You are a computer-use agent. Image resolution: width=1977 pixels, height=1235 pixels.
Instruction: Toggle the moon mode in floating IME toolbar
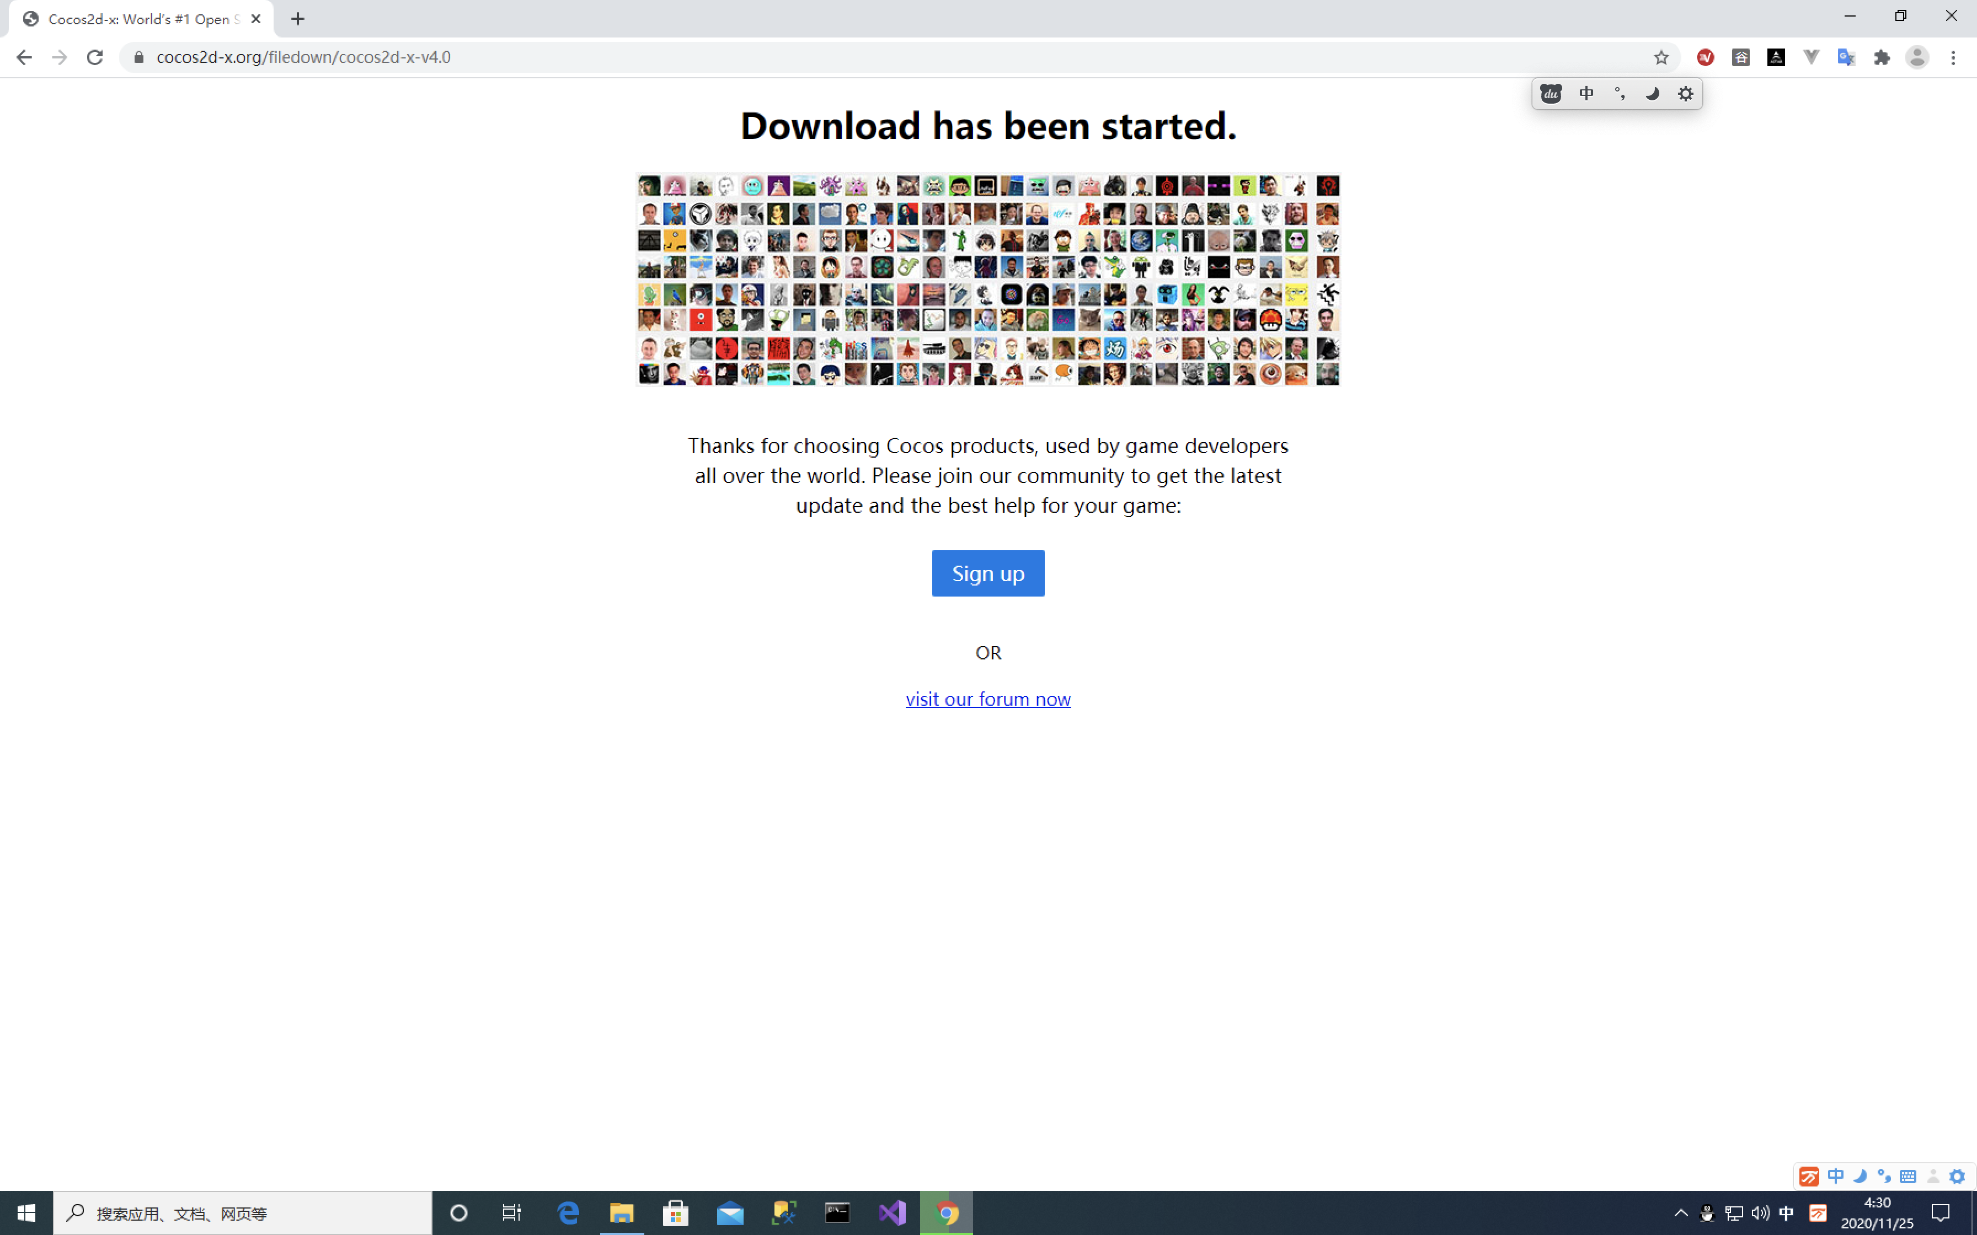[1652, 94]
